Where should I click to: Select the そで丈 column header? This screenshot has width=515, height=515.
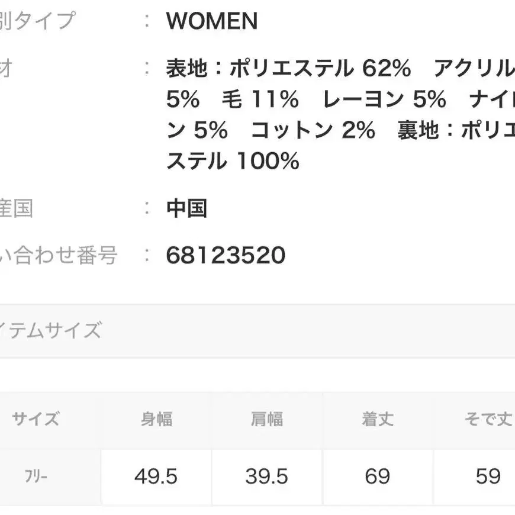point(488,420)
